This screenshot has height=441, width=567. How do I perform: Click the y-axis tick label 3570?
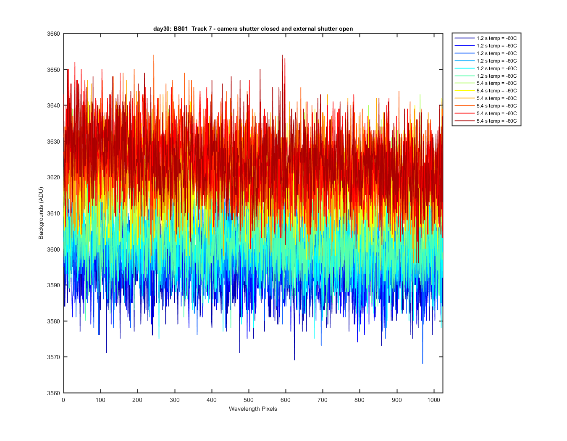coord(54,357)
